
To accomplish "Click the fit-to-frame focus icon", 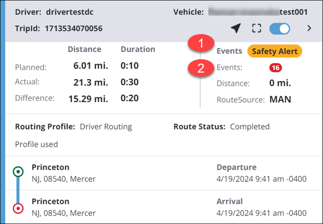I will pyautogui.click(x=256, y=28).
